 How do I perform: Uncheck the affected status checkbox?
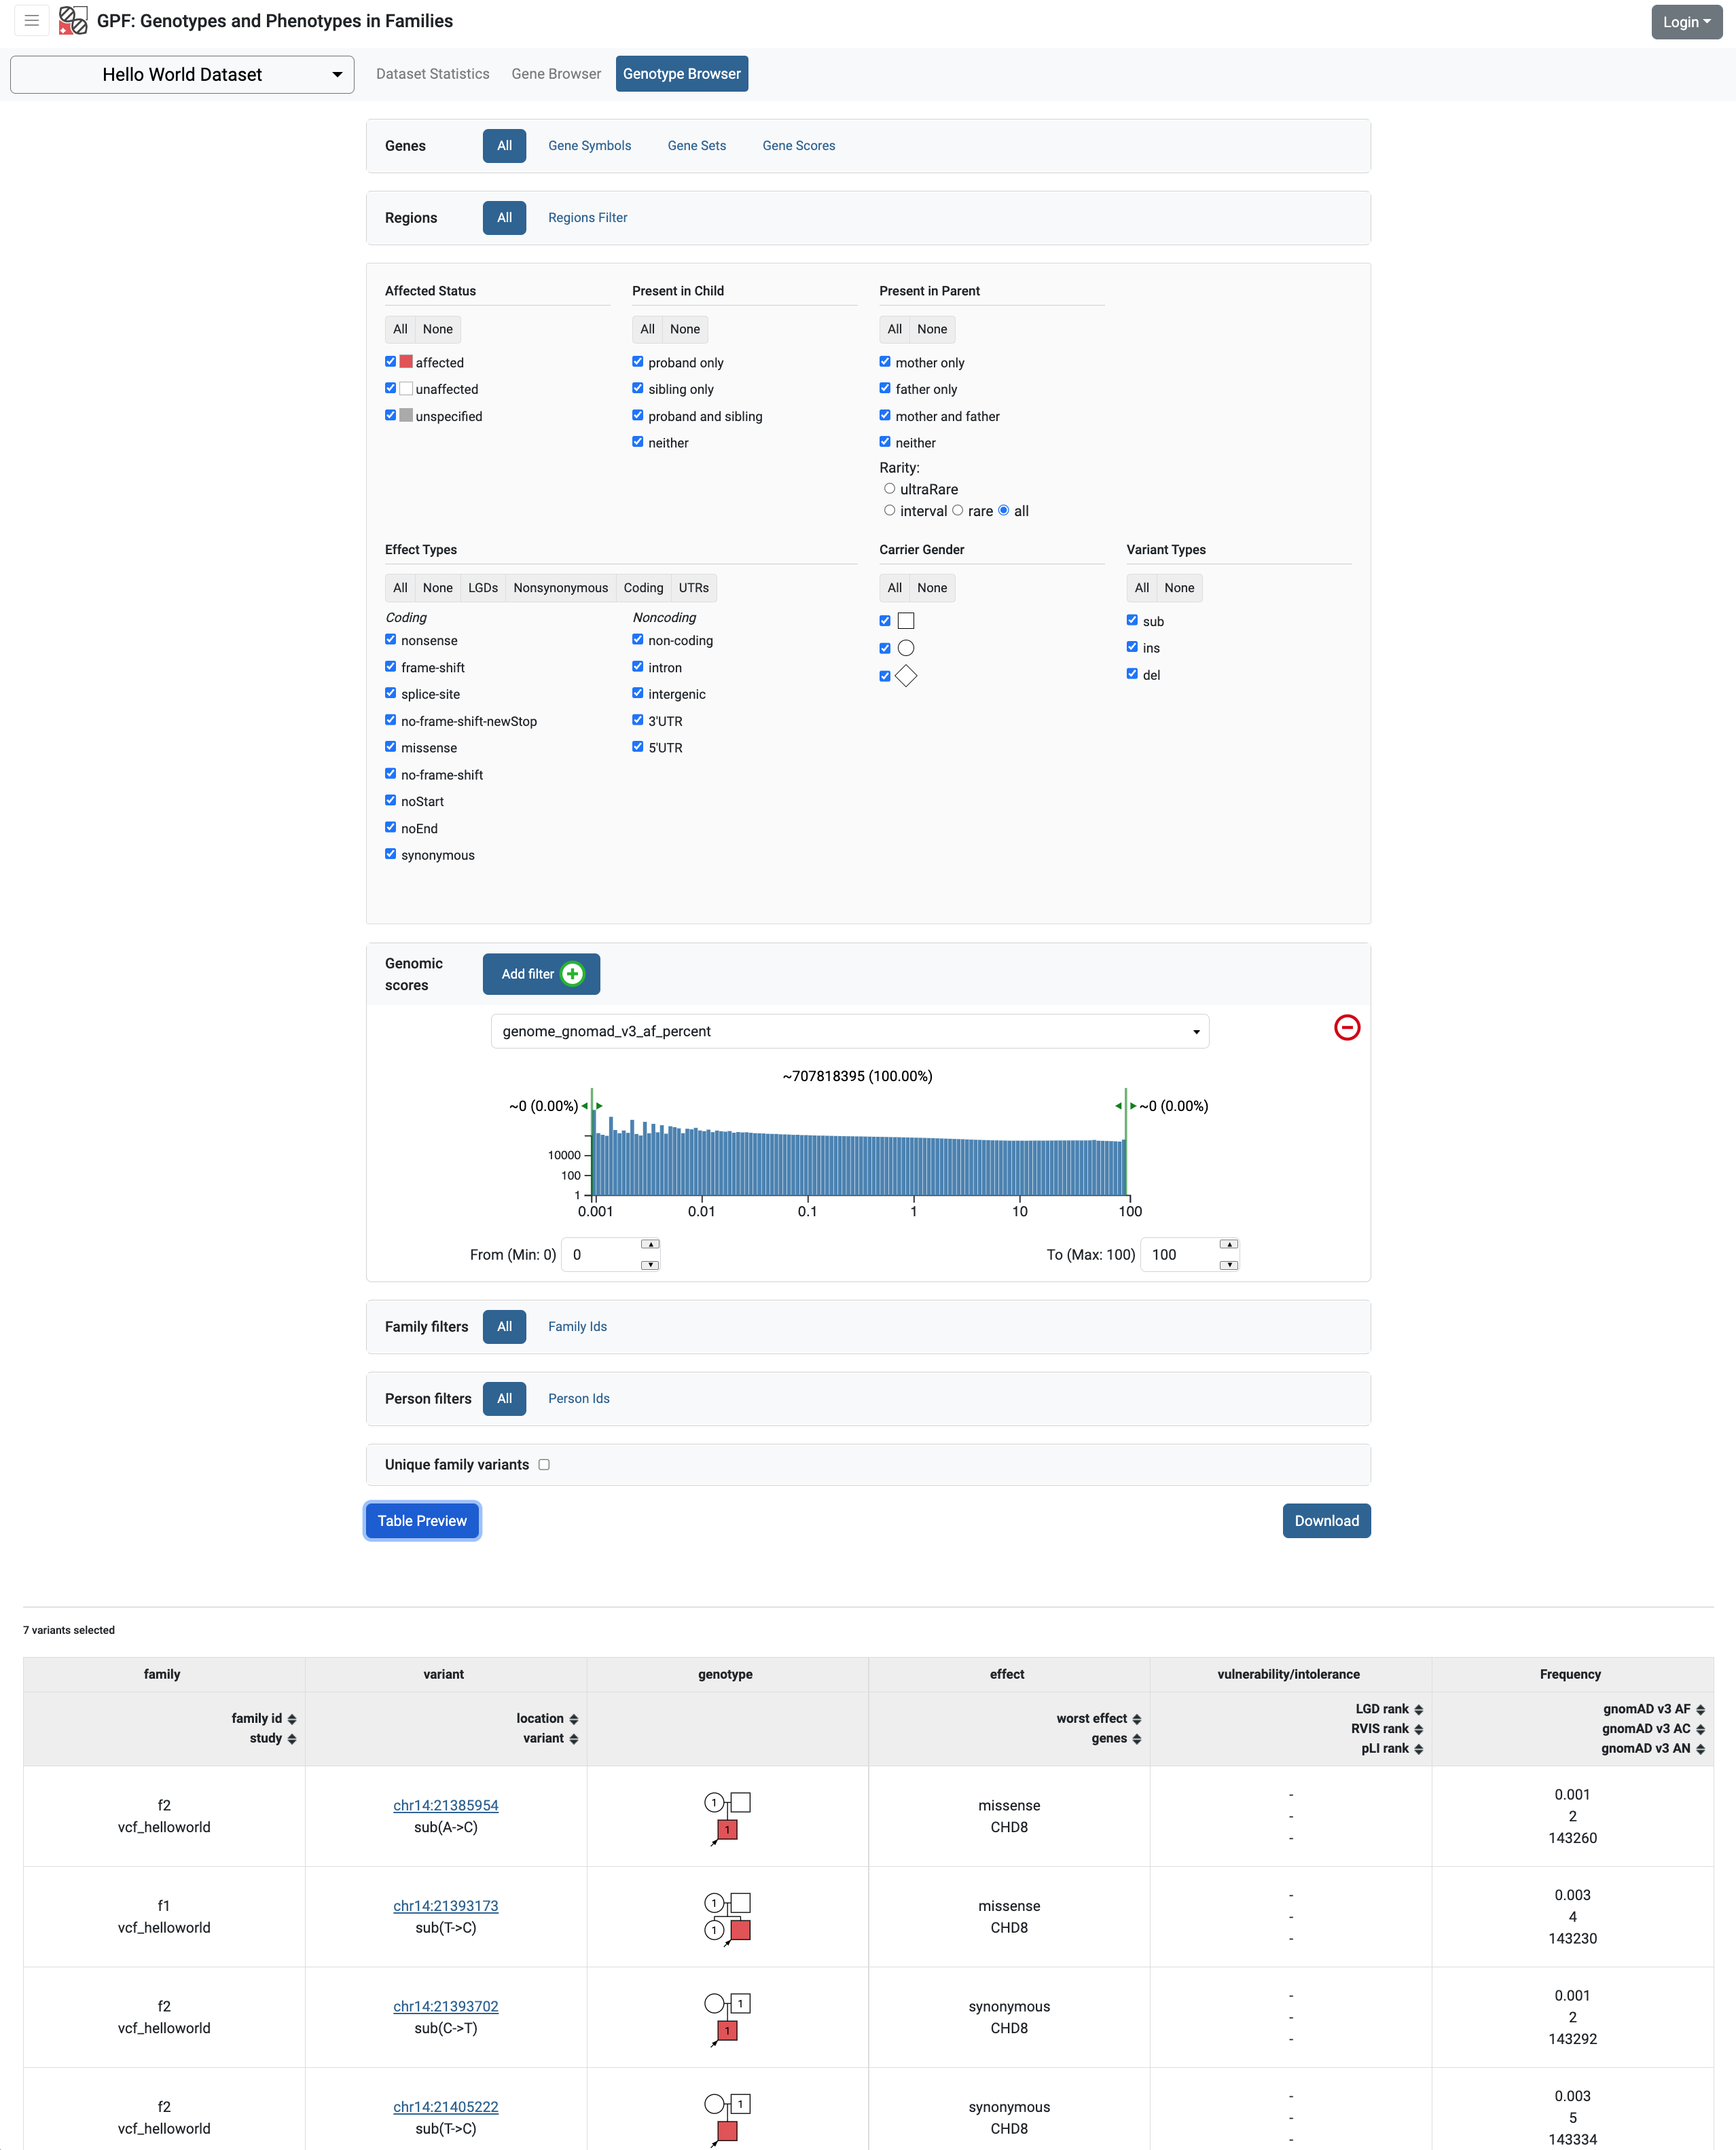(x=391, y=362)
